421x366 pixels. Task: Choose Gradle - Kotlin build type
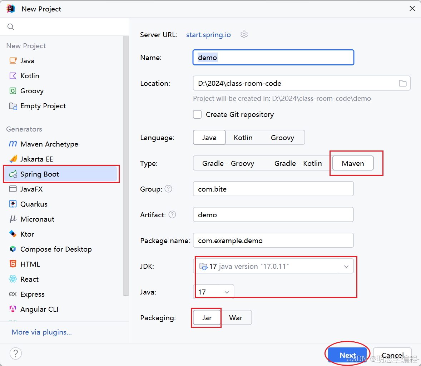(x=298, y=163)
